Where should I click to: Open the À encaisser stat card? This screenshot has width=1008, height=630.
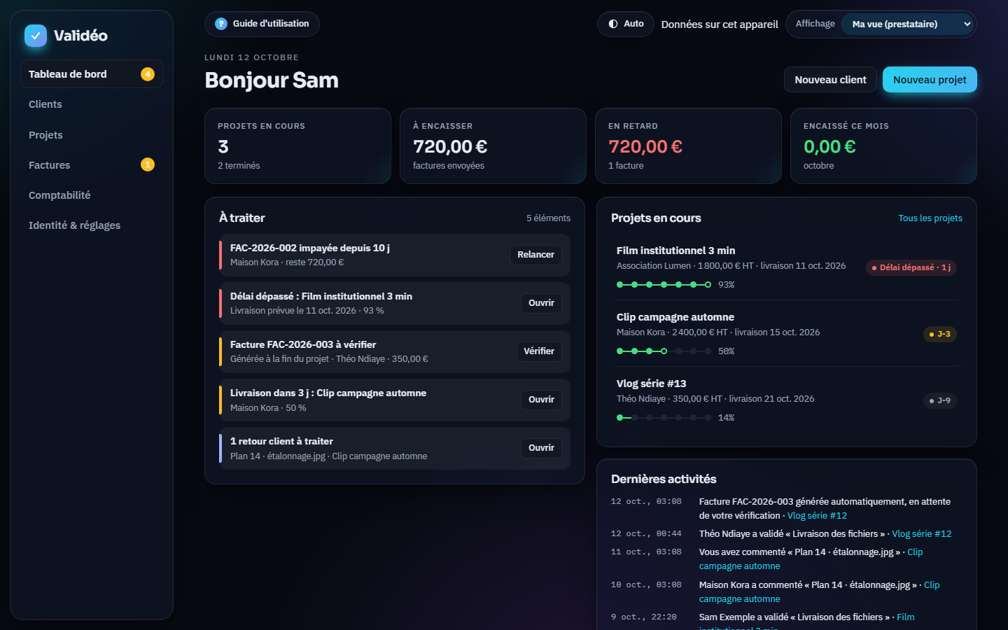point(493,146)
